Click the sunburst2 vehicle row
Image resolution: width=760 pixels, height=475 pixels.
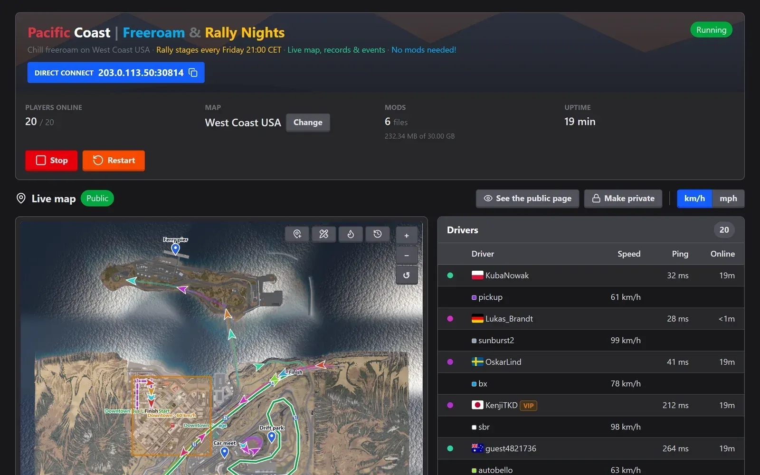(591, 340)
